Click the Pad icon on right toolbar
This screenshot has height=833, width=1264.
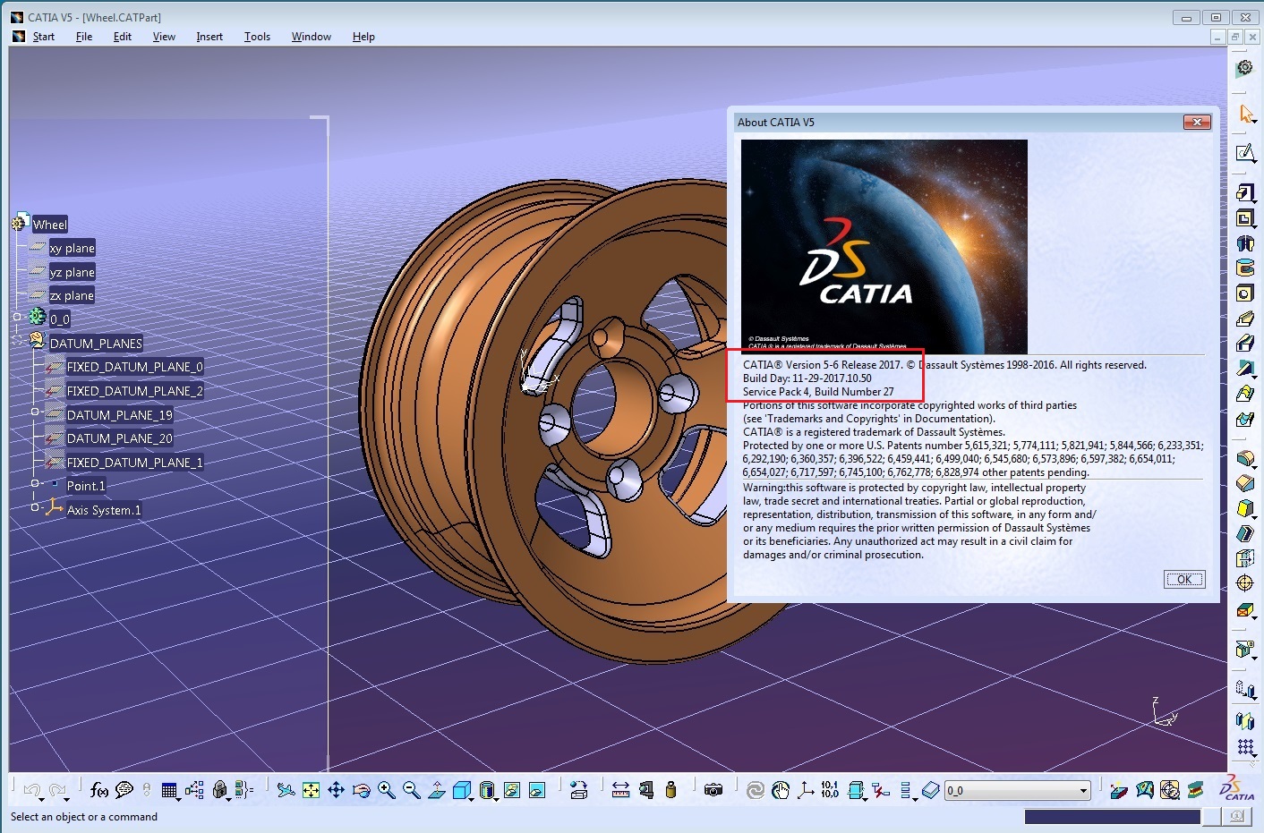[1245, 192]
